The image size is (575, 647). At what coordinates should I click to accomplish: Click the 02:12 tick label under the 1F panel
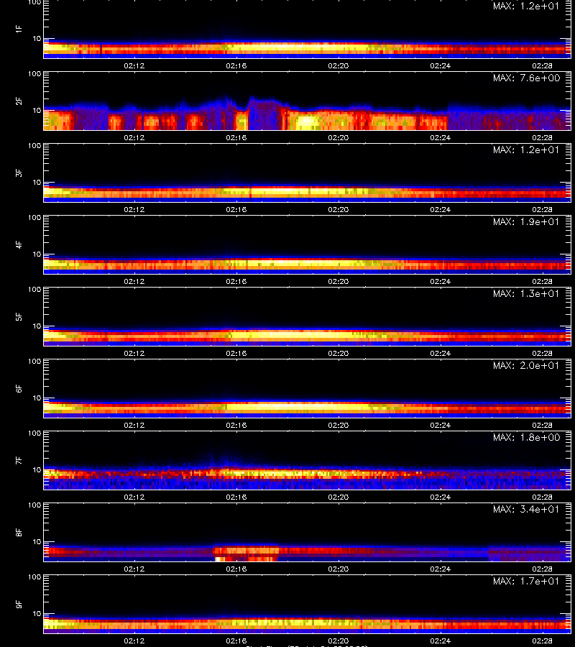(134, 65)
